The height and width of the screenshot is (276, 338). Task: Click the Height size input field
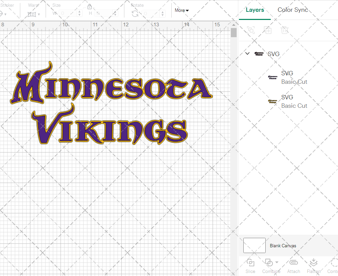103,14
